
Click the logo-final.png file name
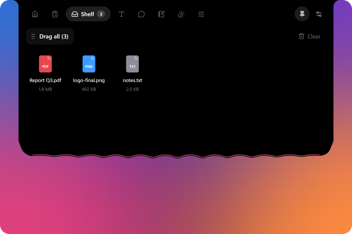tap(89, 80)
